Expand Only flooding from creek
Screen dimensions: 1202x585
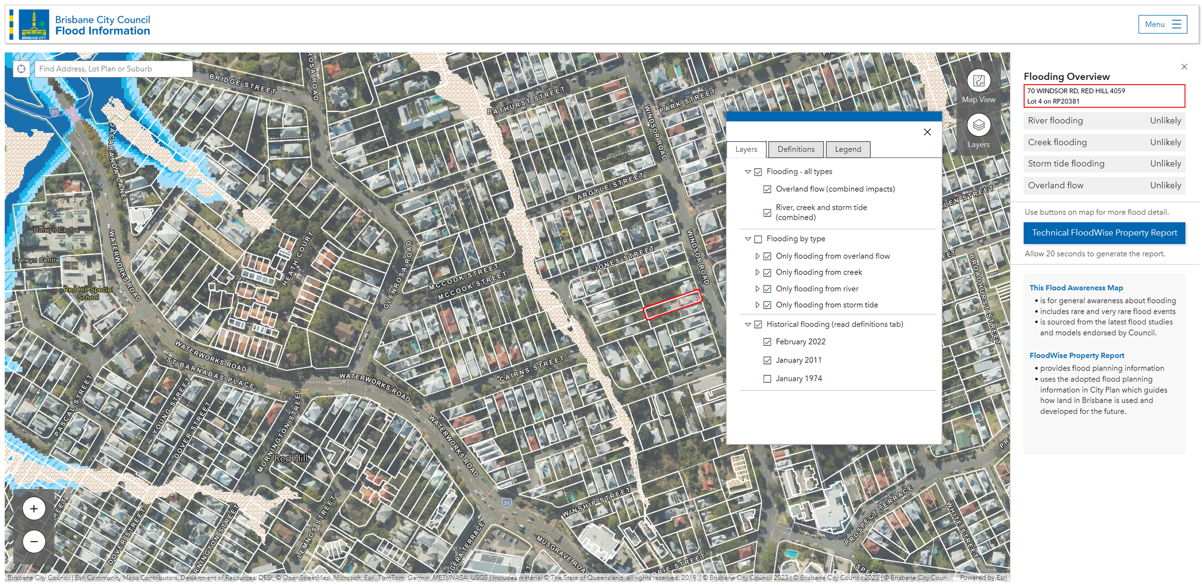[757, 273]
